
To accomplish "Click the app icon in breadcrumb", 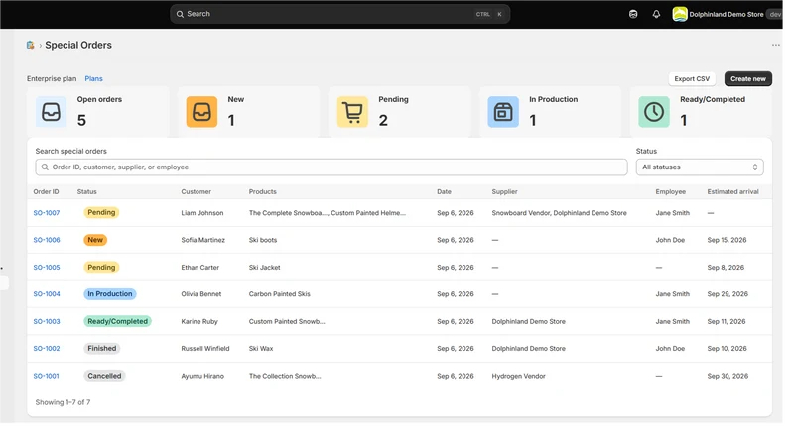I will tap(31, 45).
